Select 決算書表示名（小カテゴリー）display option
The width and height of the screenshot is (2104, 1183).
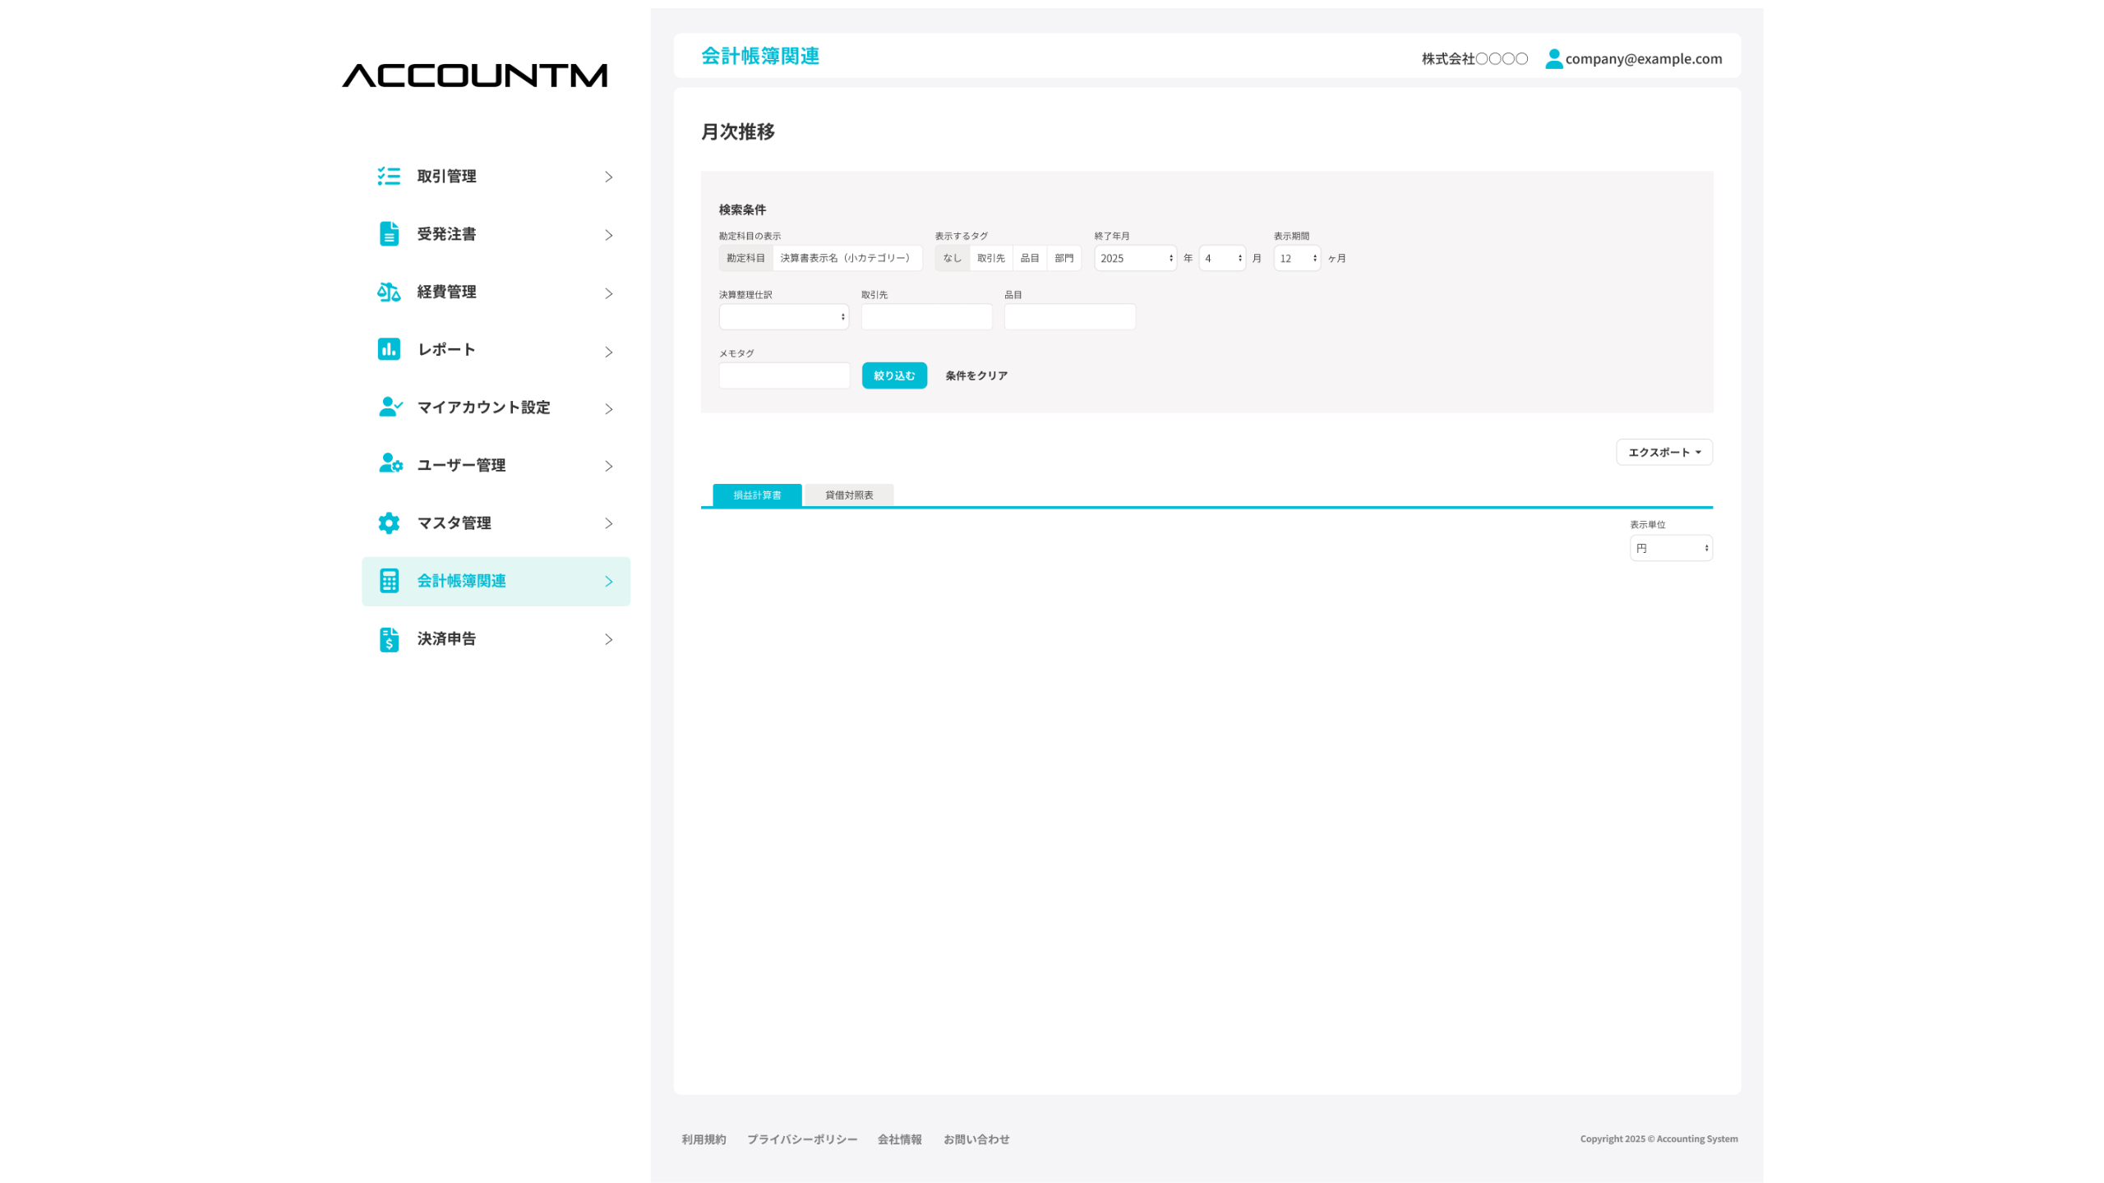847,258
